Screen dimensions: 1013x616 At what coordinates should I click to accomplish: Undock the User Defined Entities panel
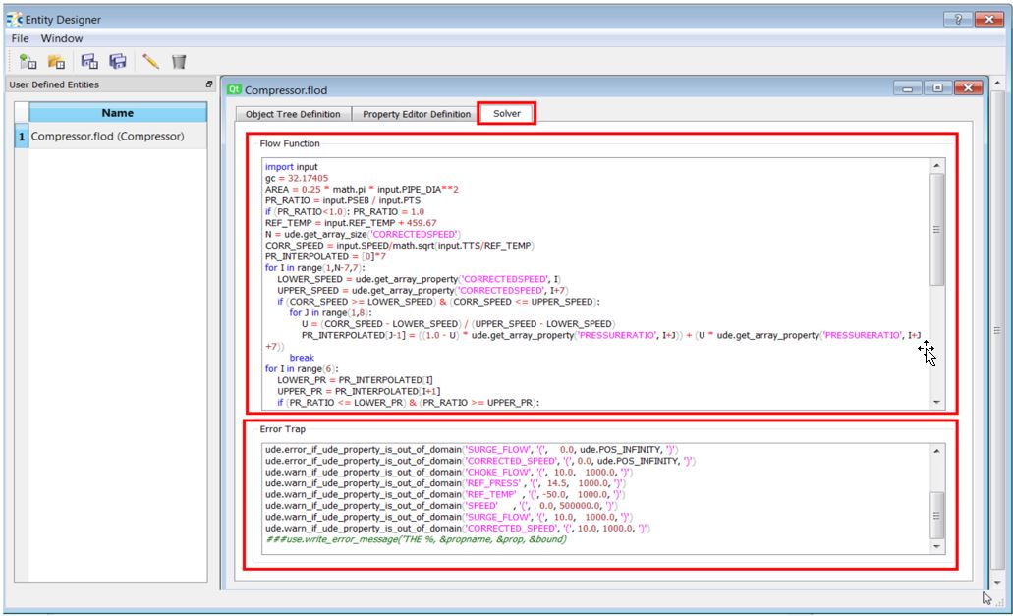coord(209,85)
